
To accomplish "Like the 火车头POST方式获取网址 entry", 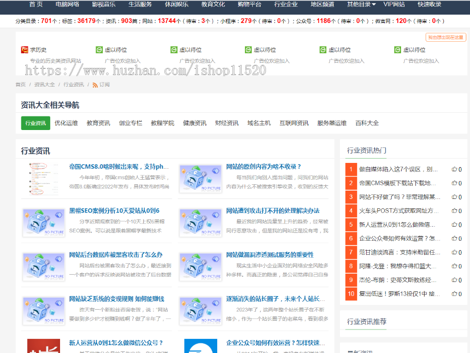I will pos(454,210).
